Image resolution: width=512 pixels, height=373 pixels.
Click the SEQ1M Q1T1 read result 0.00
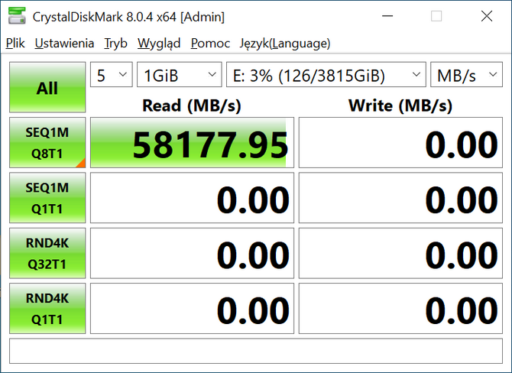pyautogui.click(x=192, y=198)
